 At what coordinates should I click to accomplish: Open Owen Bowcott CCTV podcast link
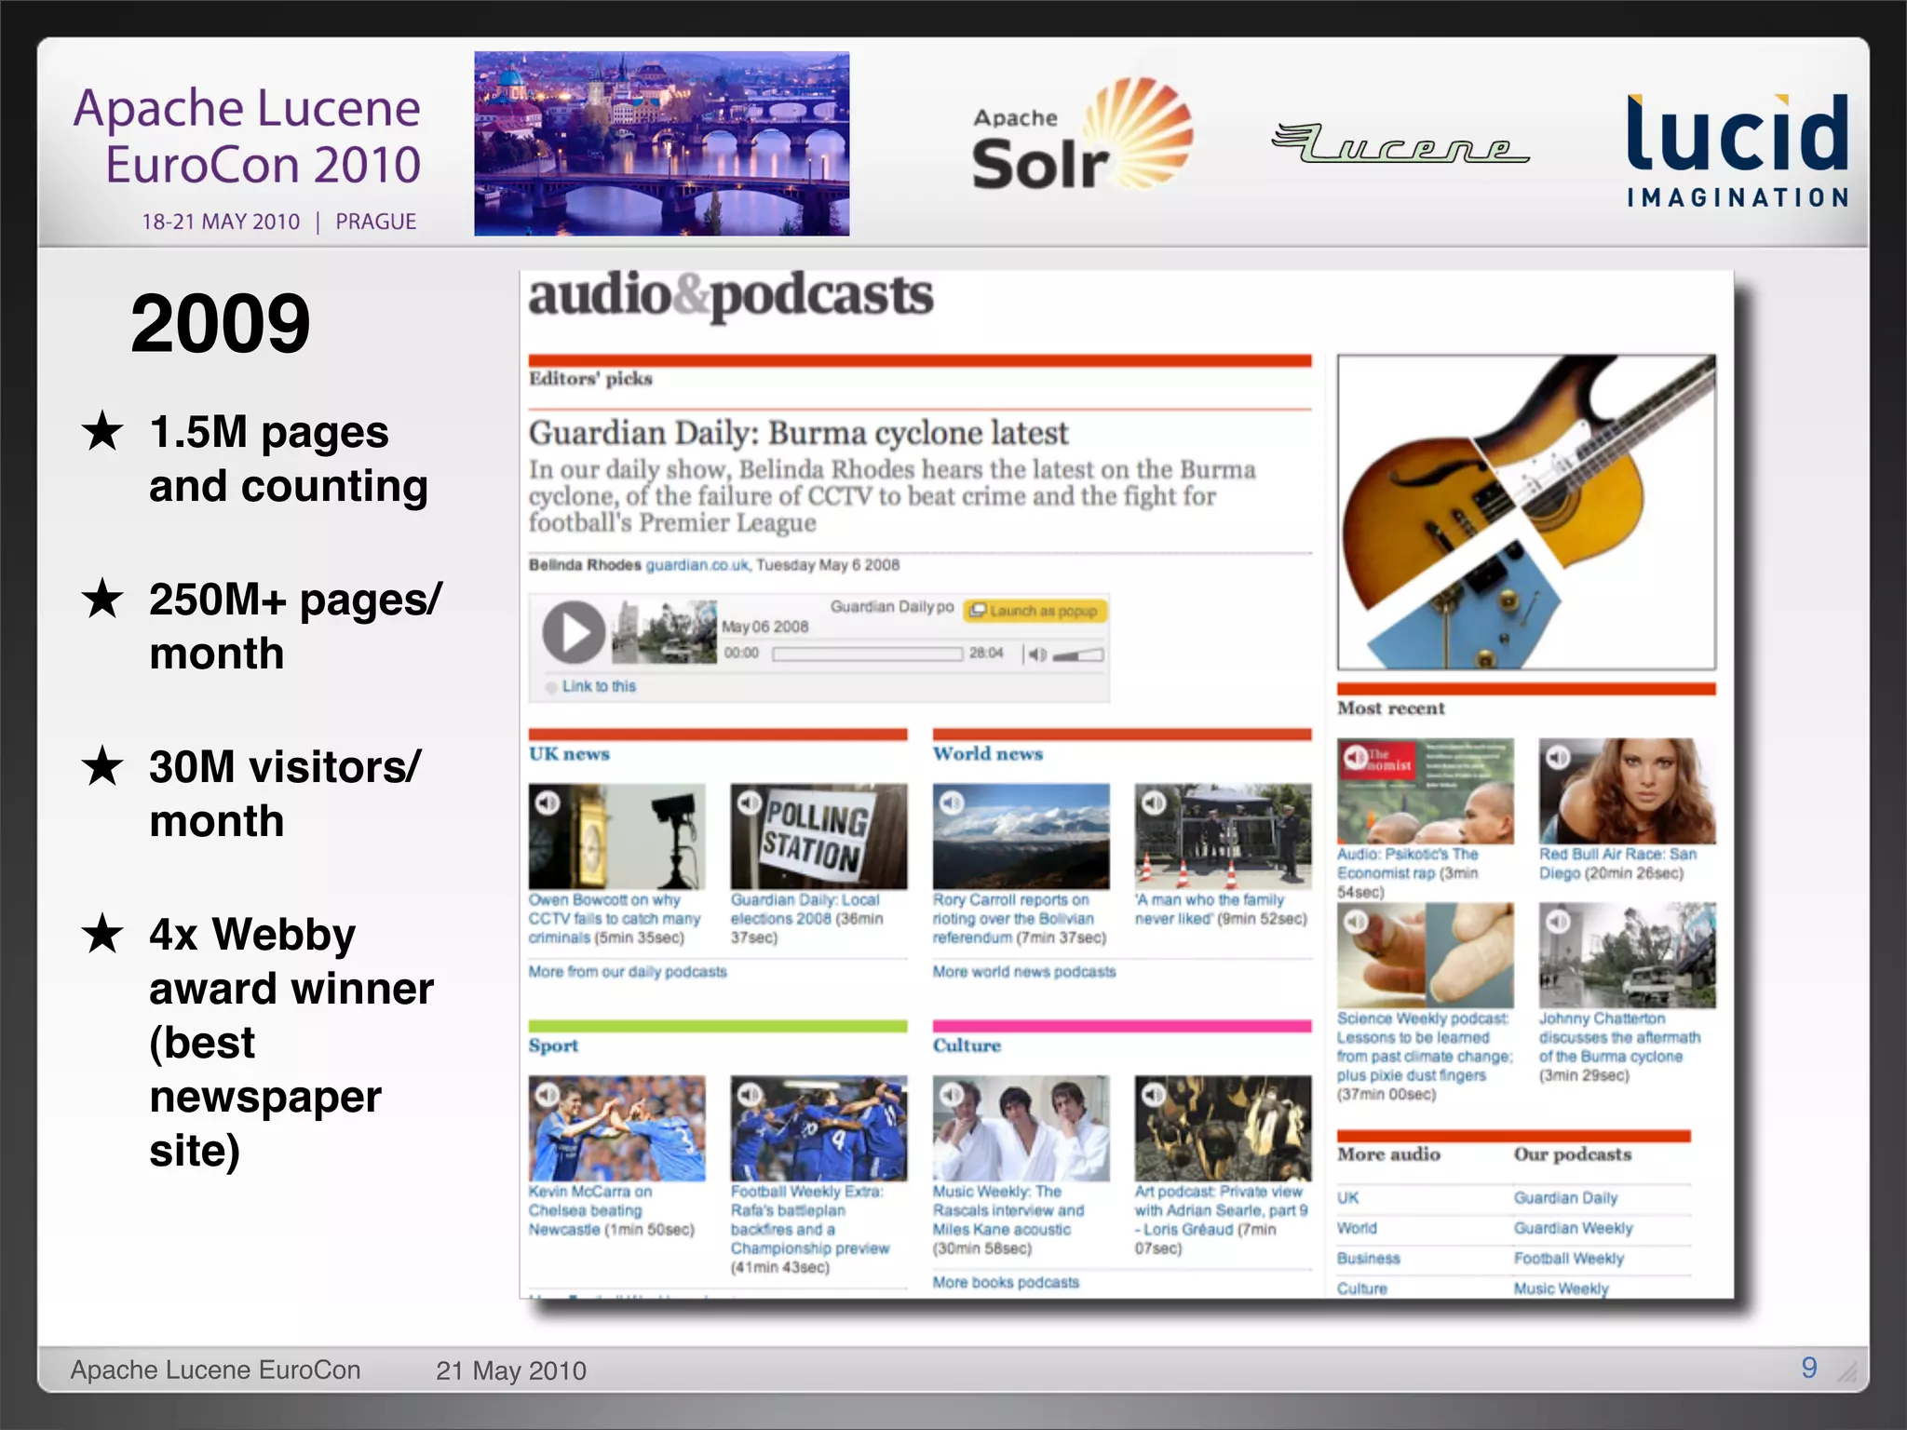[615, 919]
